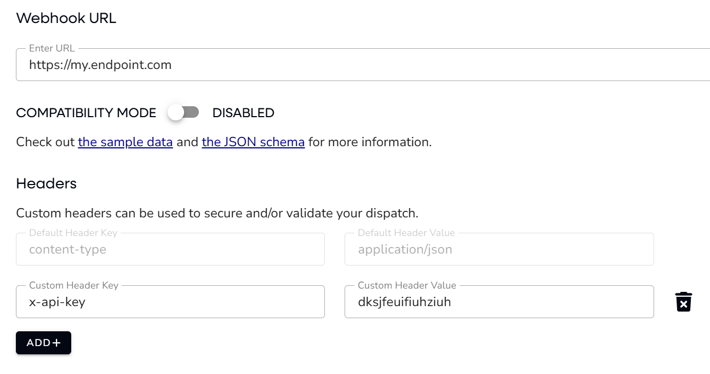
Task: Click the Default Header Key content-type field
Action: pos(170,250)
